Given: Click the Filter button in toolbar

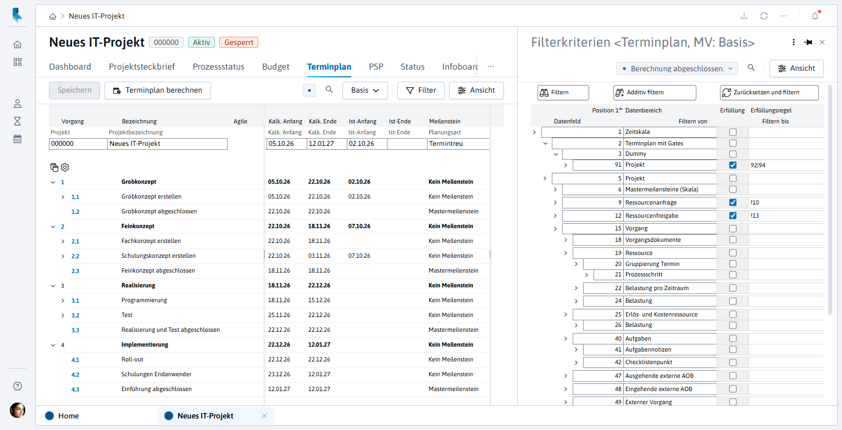Looking at the screenshot, I should 421,90.
